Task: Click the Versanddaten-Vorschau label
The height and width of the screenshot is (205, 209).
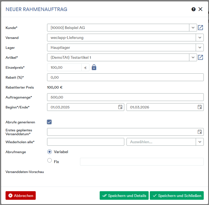Action: (x=25, y=172)
